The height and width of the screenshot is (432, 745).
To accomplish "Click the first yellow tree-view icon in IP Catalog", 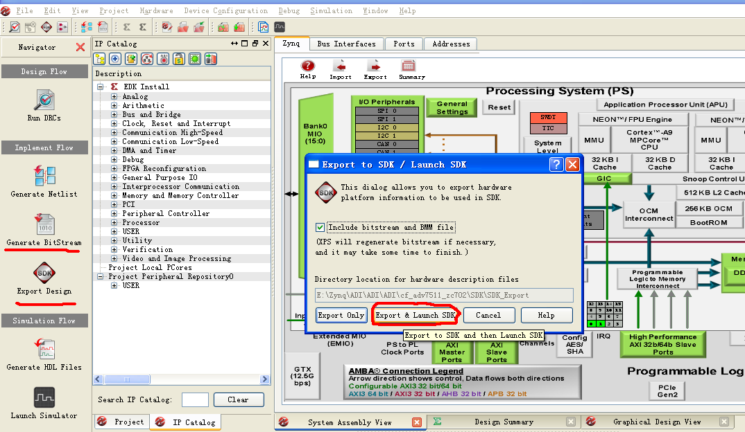I will tap(100, 59).
